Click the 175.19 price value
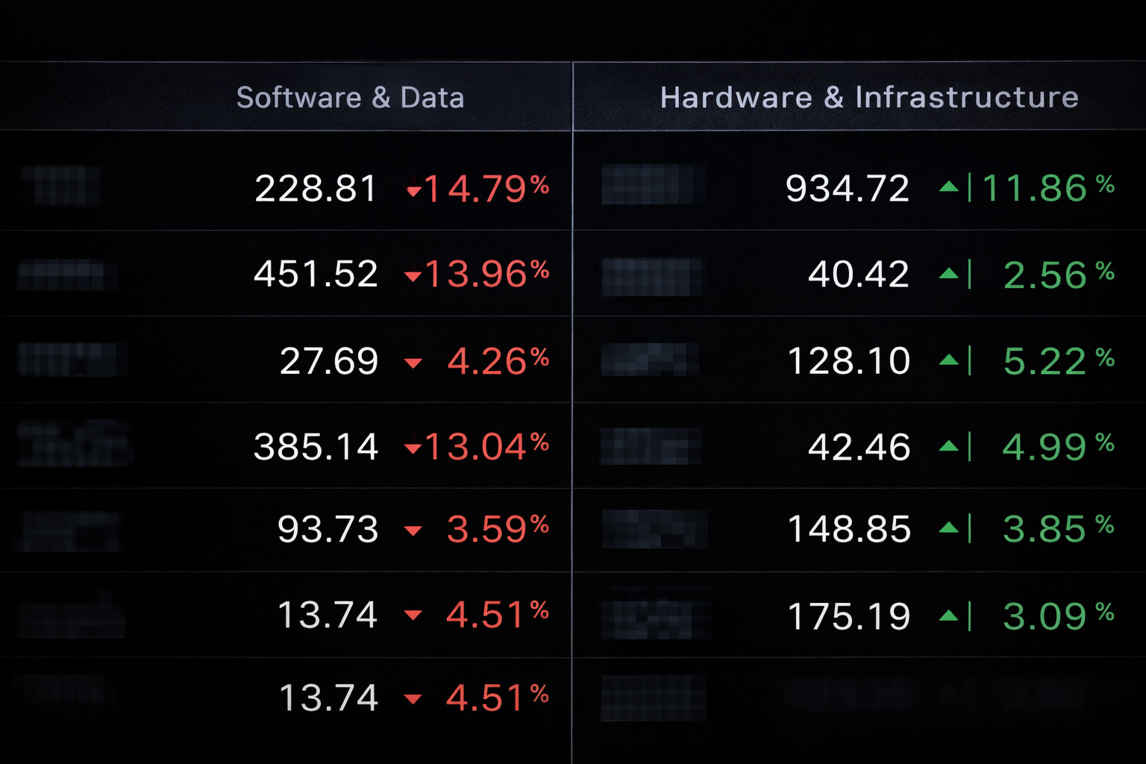 coord(848,616)
